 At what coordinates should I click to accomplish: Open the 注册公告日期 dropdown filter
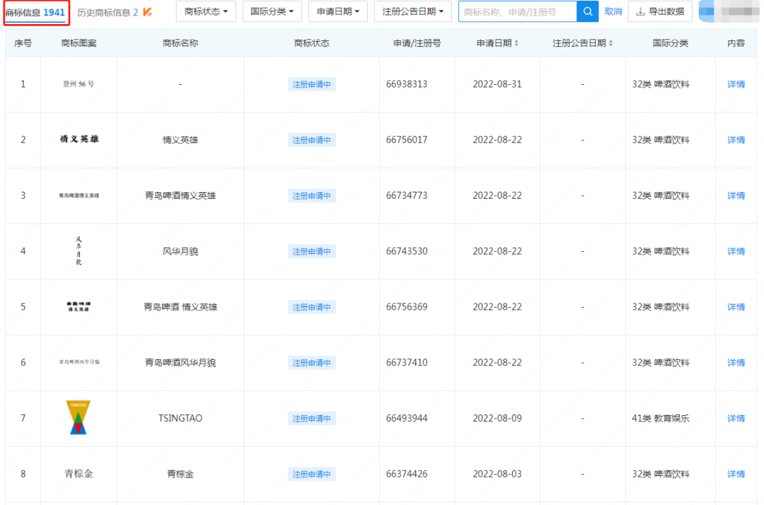coord(412,11)
